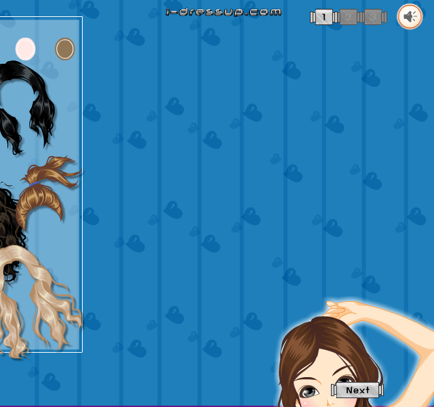
Task: Go to step 1 tab
Action: click(324, 17)
